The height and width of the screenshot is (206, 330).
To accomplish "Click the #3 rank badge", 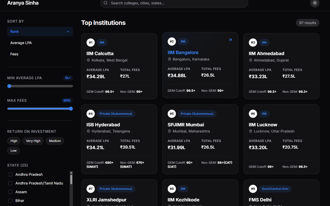I will pos(253,43).
